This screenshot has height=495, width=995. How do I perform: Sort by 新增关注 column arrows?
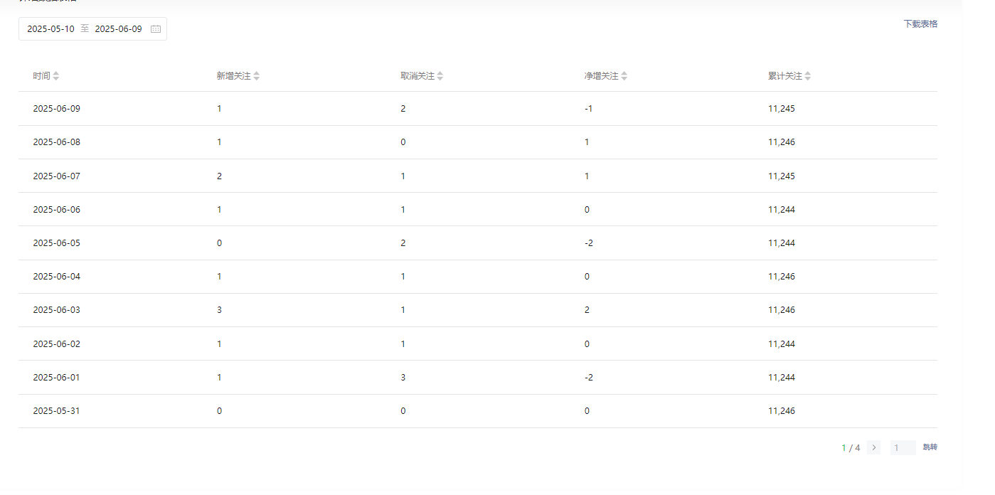pyautogui.click(x=257, y=76)
